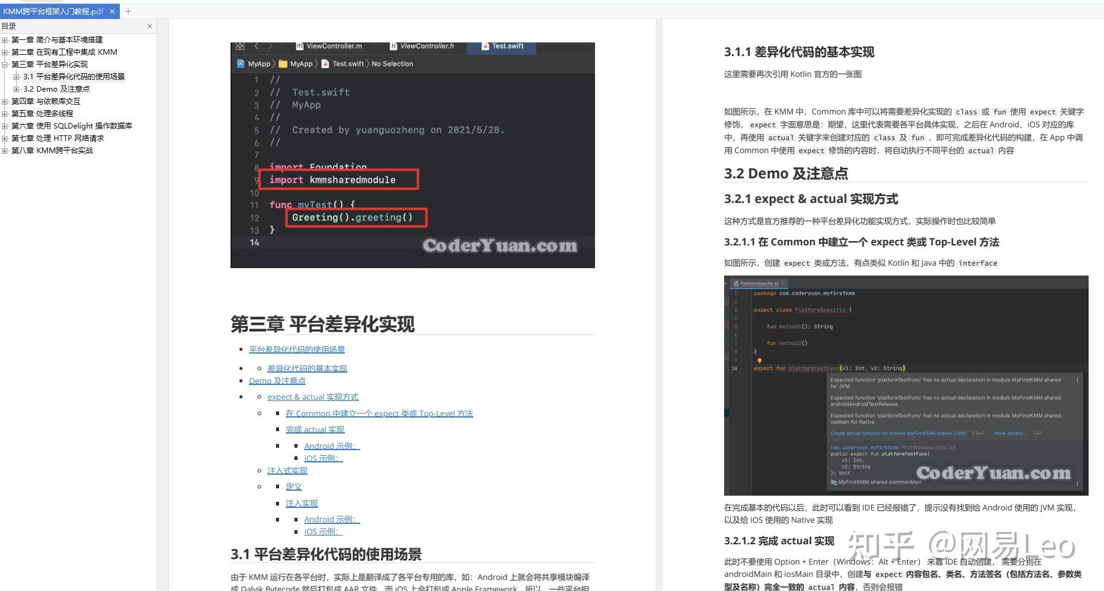This screenshot has width=1104, height=591.
Task: Click the h file icon on ViewController.h tab
Action: [x=393, y=46]
